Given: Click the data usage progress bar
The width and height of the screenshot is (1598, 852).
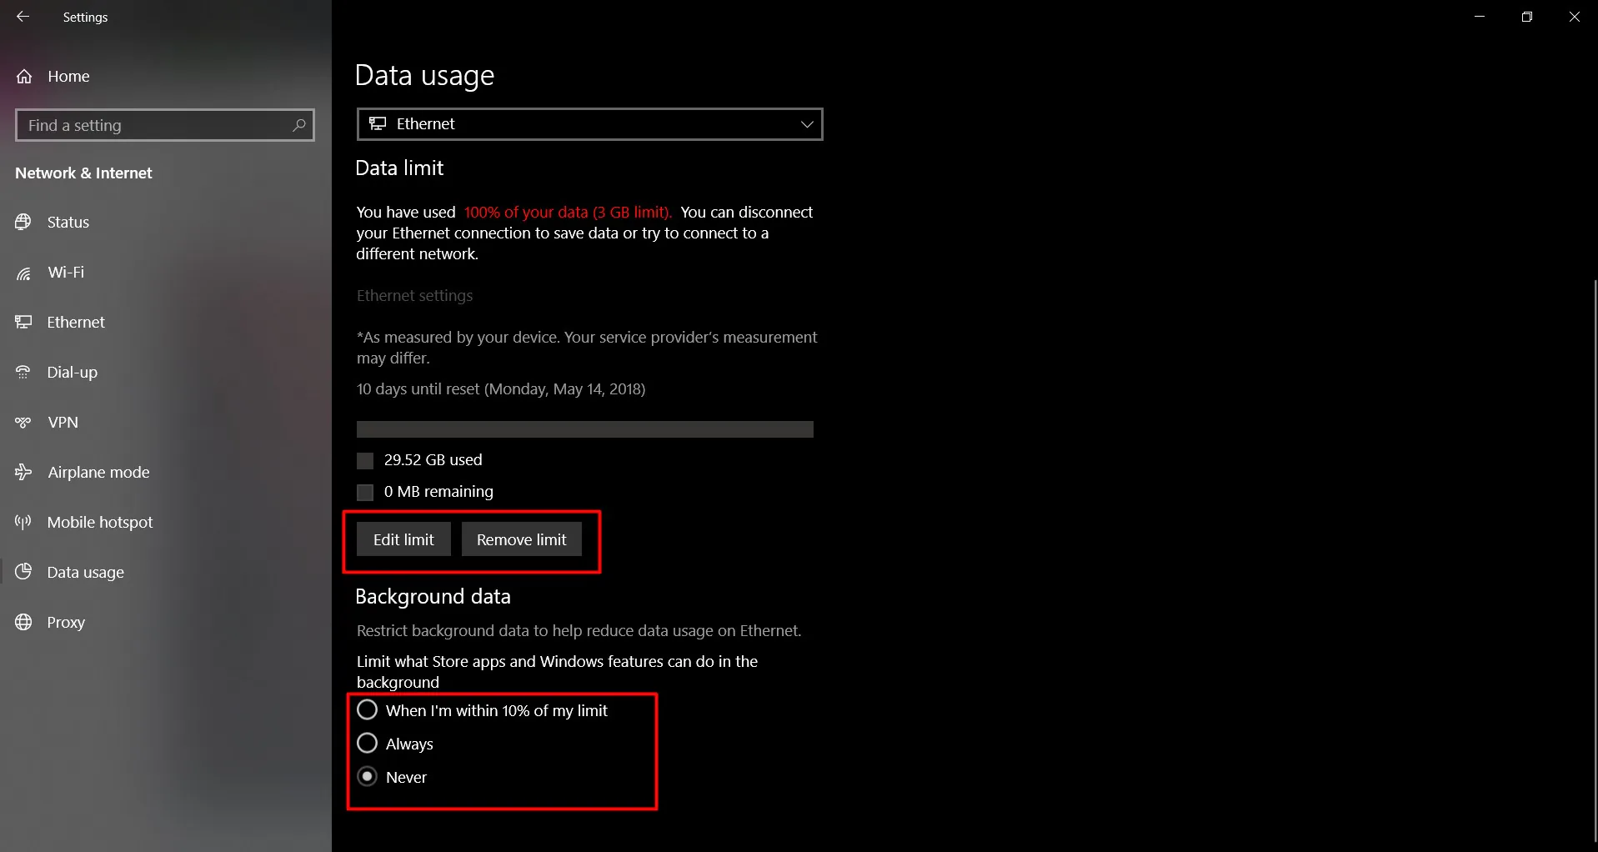Looking at the screenshot, I should coord(585,429).
